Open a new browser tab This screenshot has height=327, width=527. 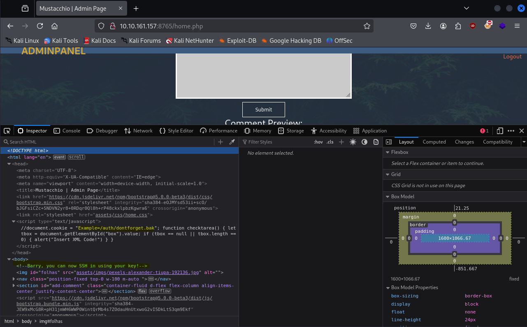tap(136, 9)
